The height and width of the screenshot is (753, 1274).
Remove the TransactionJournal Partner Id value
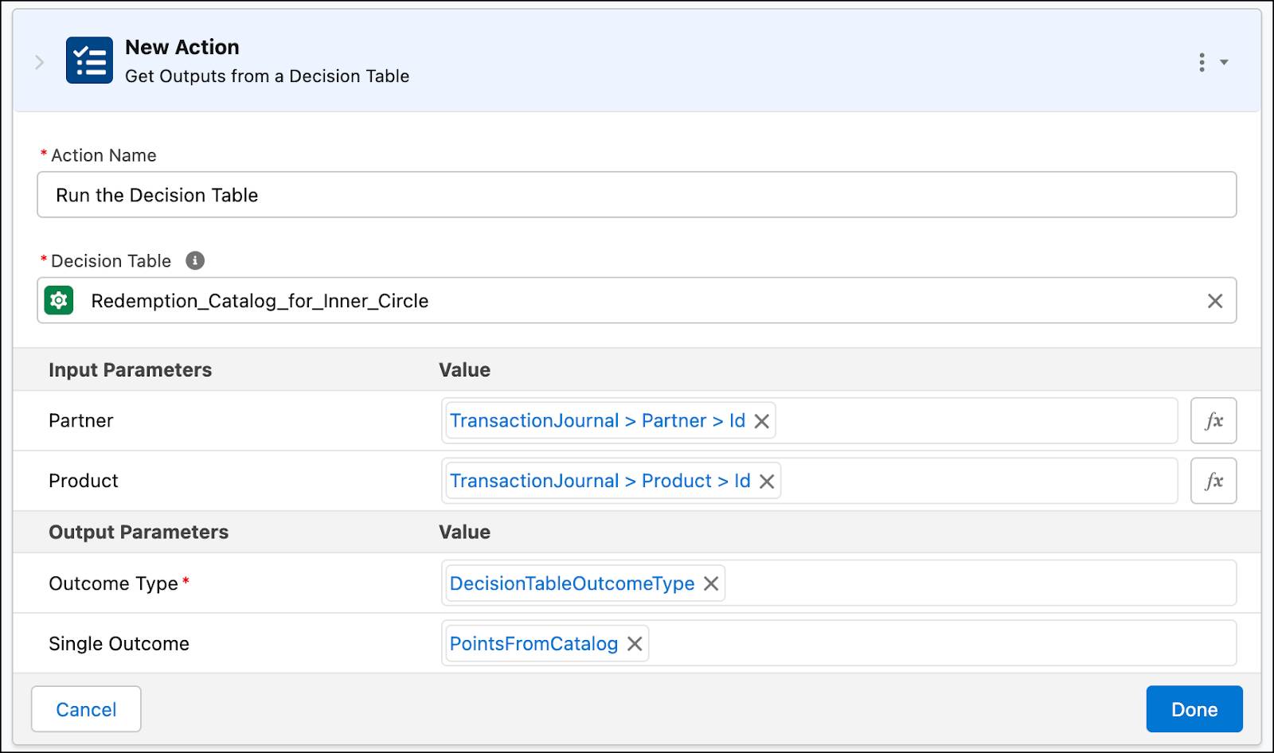point(761,420)
